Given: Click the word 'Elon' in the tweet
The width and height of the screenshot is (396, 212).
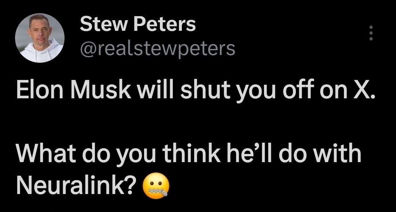Looking at the screenshot, I should [x=39, y=90].
